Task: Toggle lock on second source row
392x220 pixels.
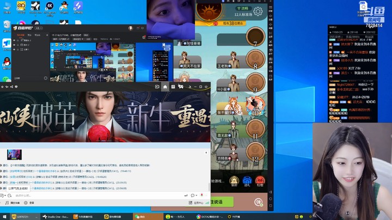Action: 18,45
